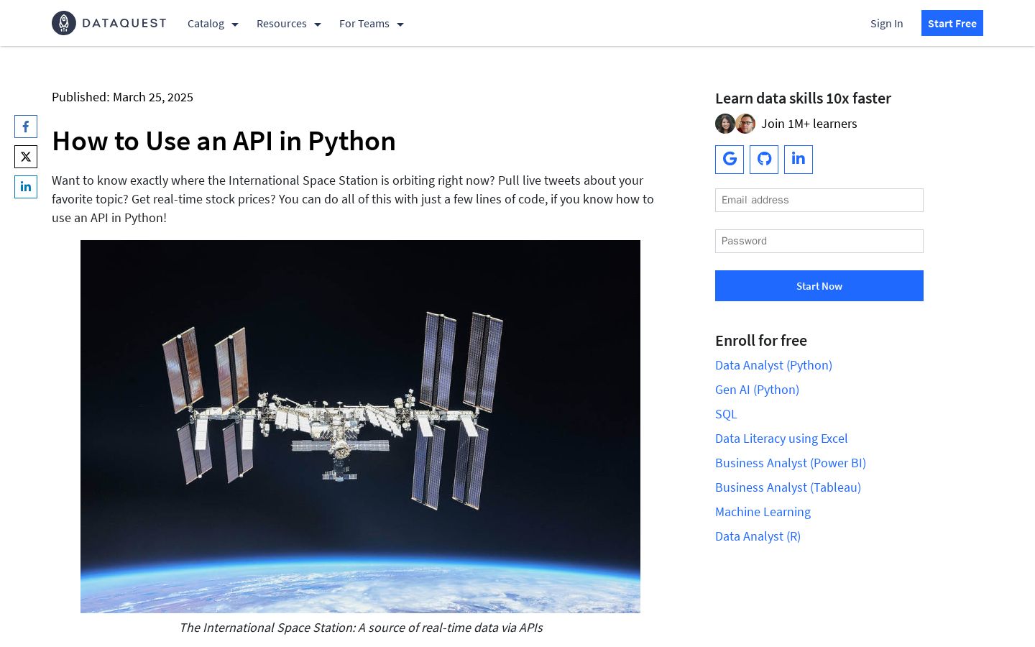Focus the Email address field

point(819,201)
